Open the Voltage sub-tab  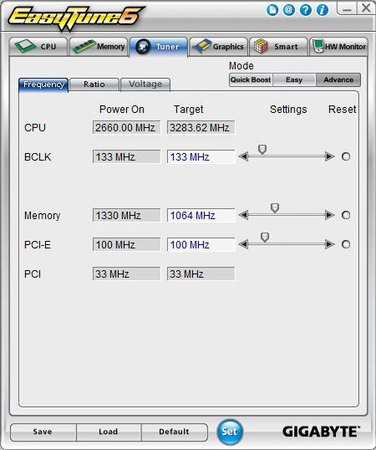click(145, 84)
